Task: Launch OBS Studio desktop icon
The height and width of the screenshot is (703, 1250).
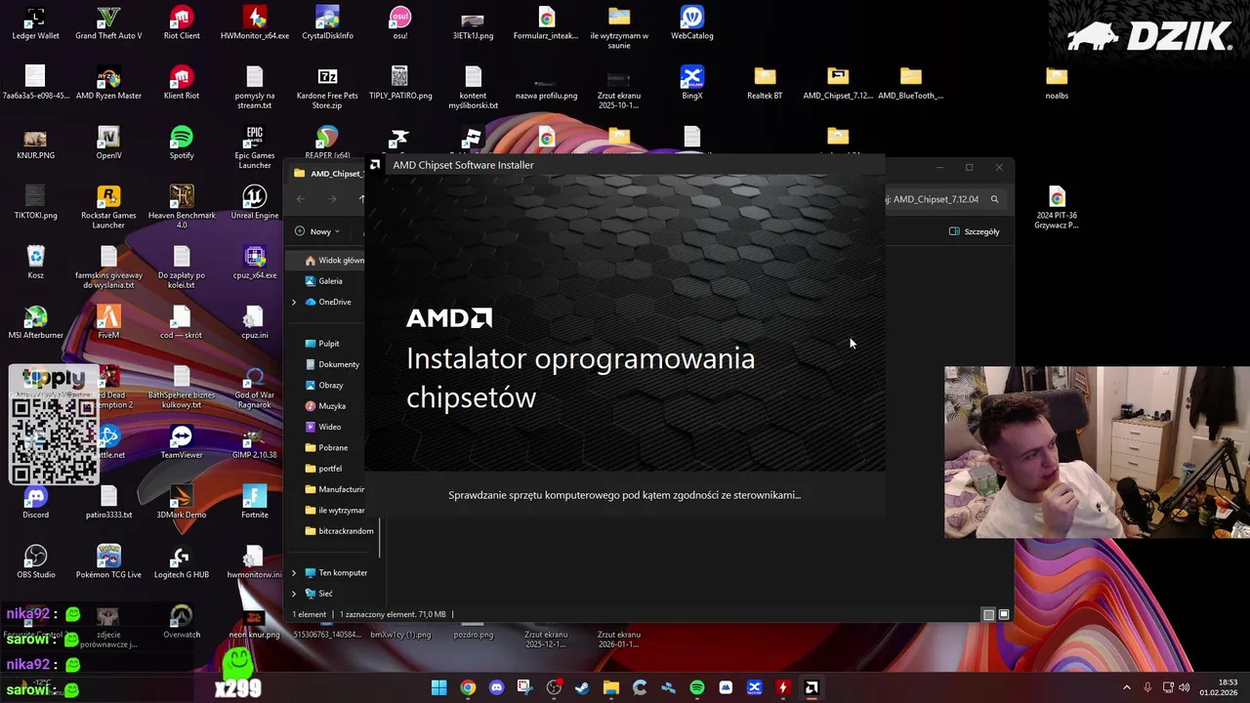Action: (x=35, y=561)
